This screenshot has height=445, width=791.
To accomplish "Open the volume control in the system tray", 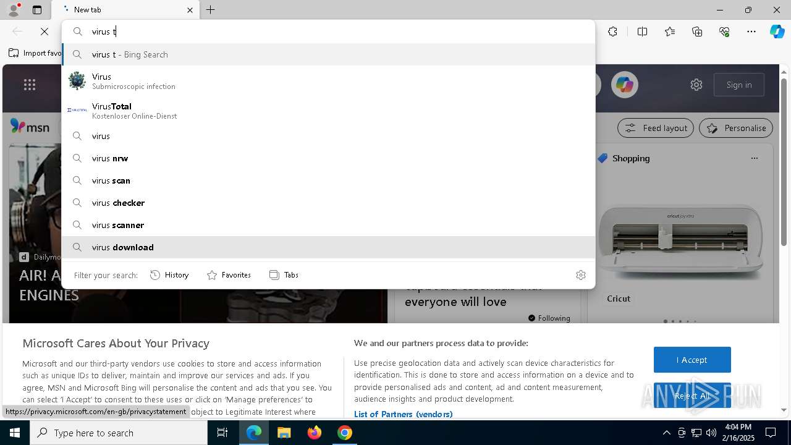I will tap(711, 433).
